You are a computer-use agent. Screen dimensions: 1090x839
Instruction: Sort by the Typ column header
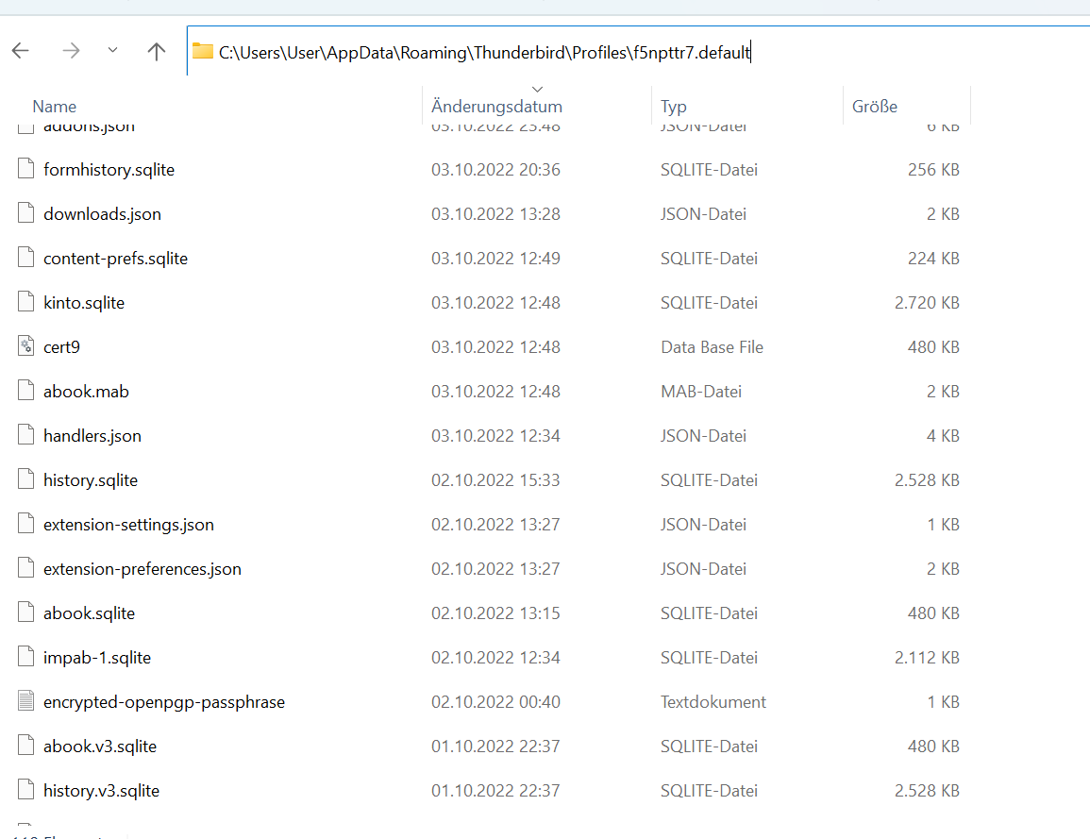coord(674,107)
